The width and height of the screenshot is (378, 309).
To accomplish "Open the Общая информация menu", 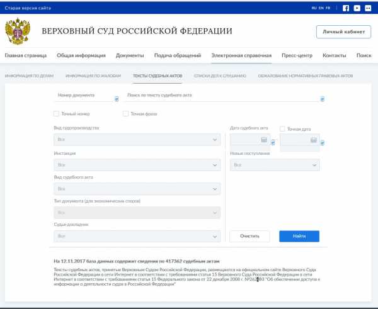I will pos(81,55).
